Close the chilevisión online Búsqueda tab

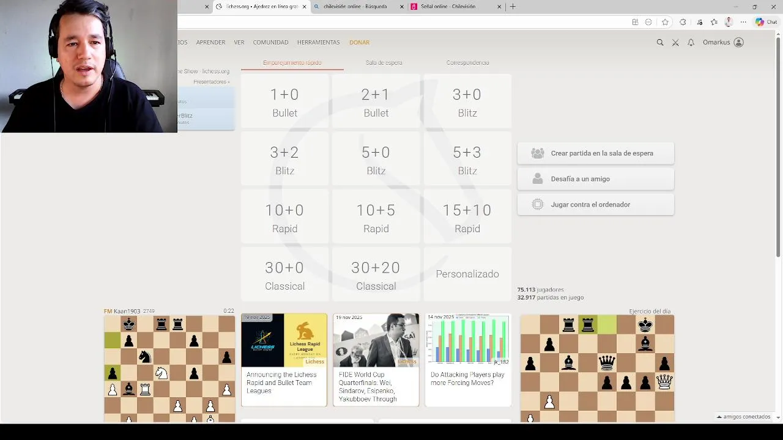(x=402, y=7)
